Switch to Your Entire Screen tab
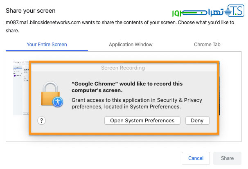Image resolution: width=248 pixels, height=169 pixels. tap(47, 45)
